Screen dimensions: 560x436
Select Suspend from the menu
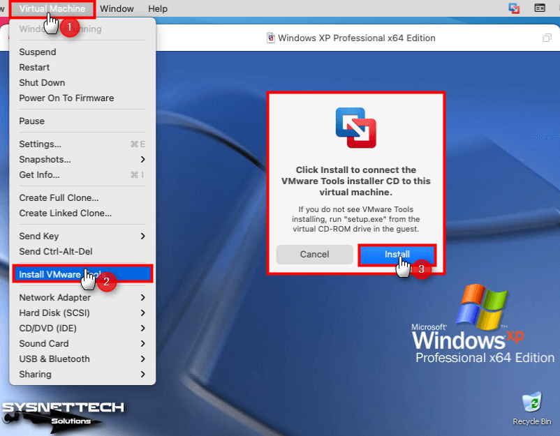[82, 52]
